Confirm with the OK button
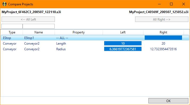The image size is (190, 105). pyautogui.click(x=168, y=101)
